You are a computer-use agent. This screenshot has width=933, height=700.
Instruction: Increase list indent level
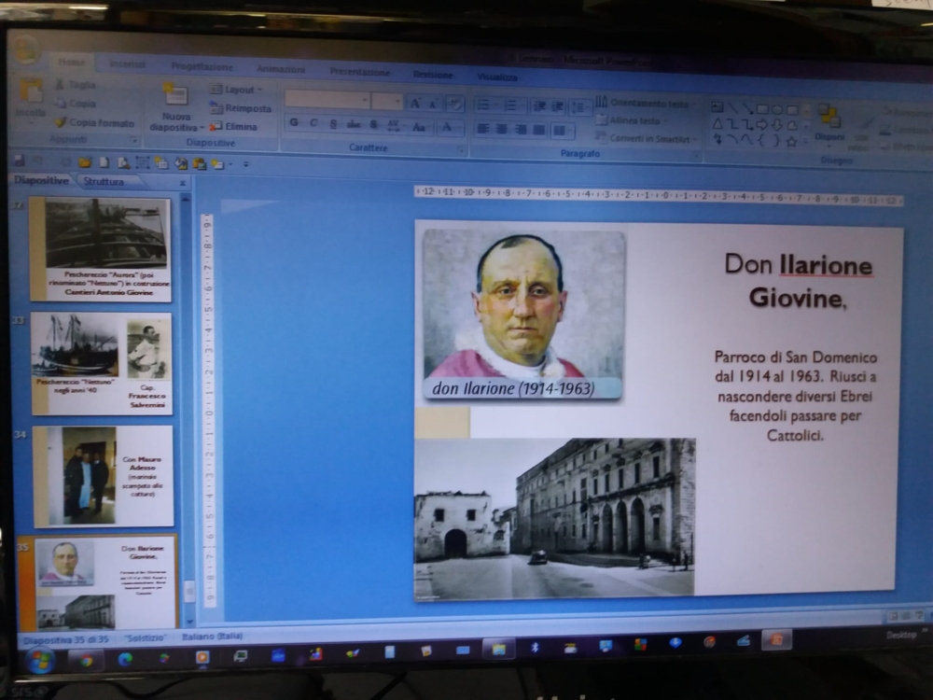pos(558,106)
